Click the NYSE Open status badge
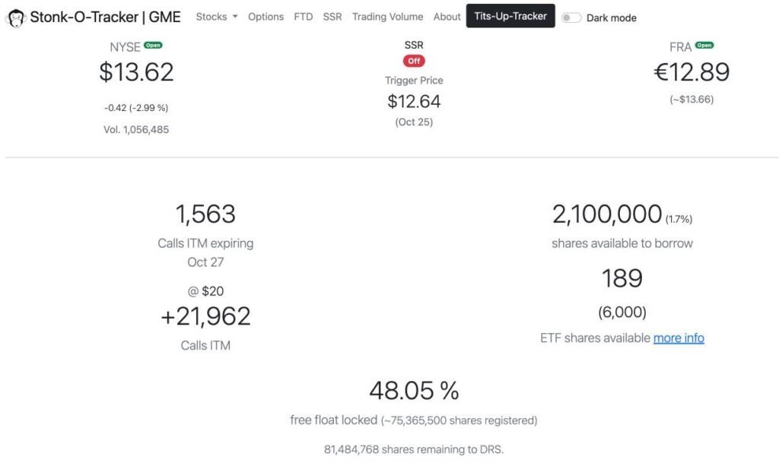This screenshot has width=779, height=463. (x=154, y=46)
